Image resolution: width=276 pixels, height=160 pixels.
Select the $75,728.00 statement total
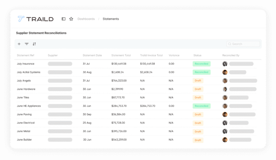point(118,123)
